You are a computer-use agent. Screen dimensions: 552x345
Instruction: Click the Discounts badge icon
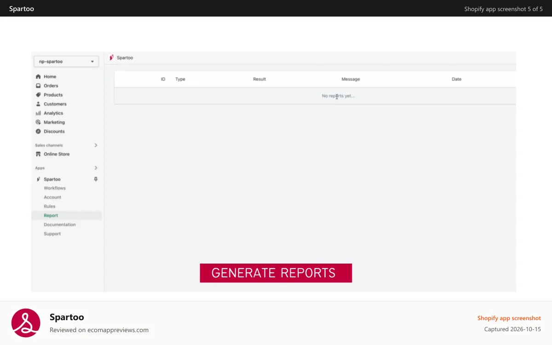[x=38, y=132]
